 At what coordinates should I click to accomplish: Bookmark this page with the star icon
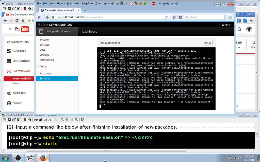point(174,17)
